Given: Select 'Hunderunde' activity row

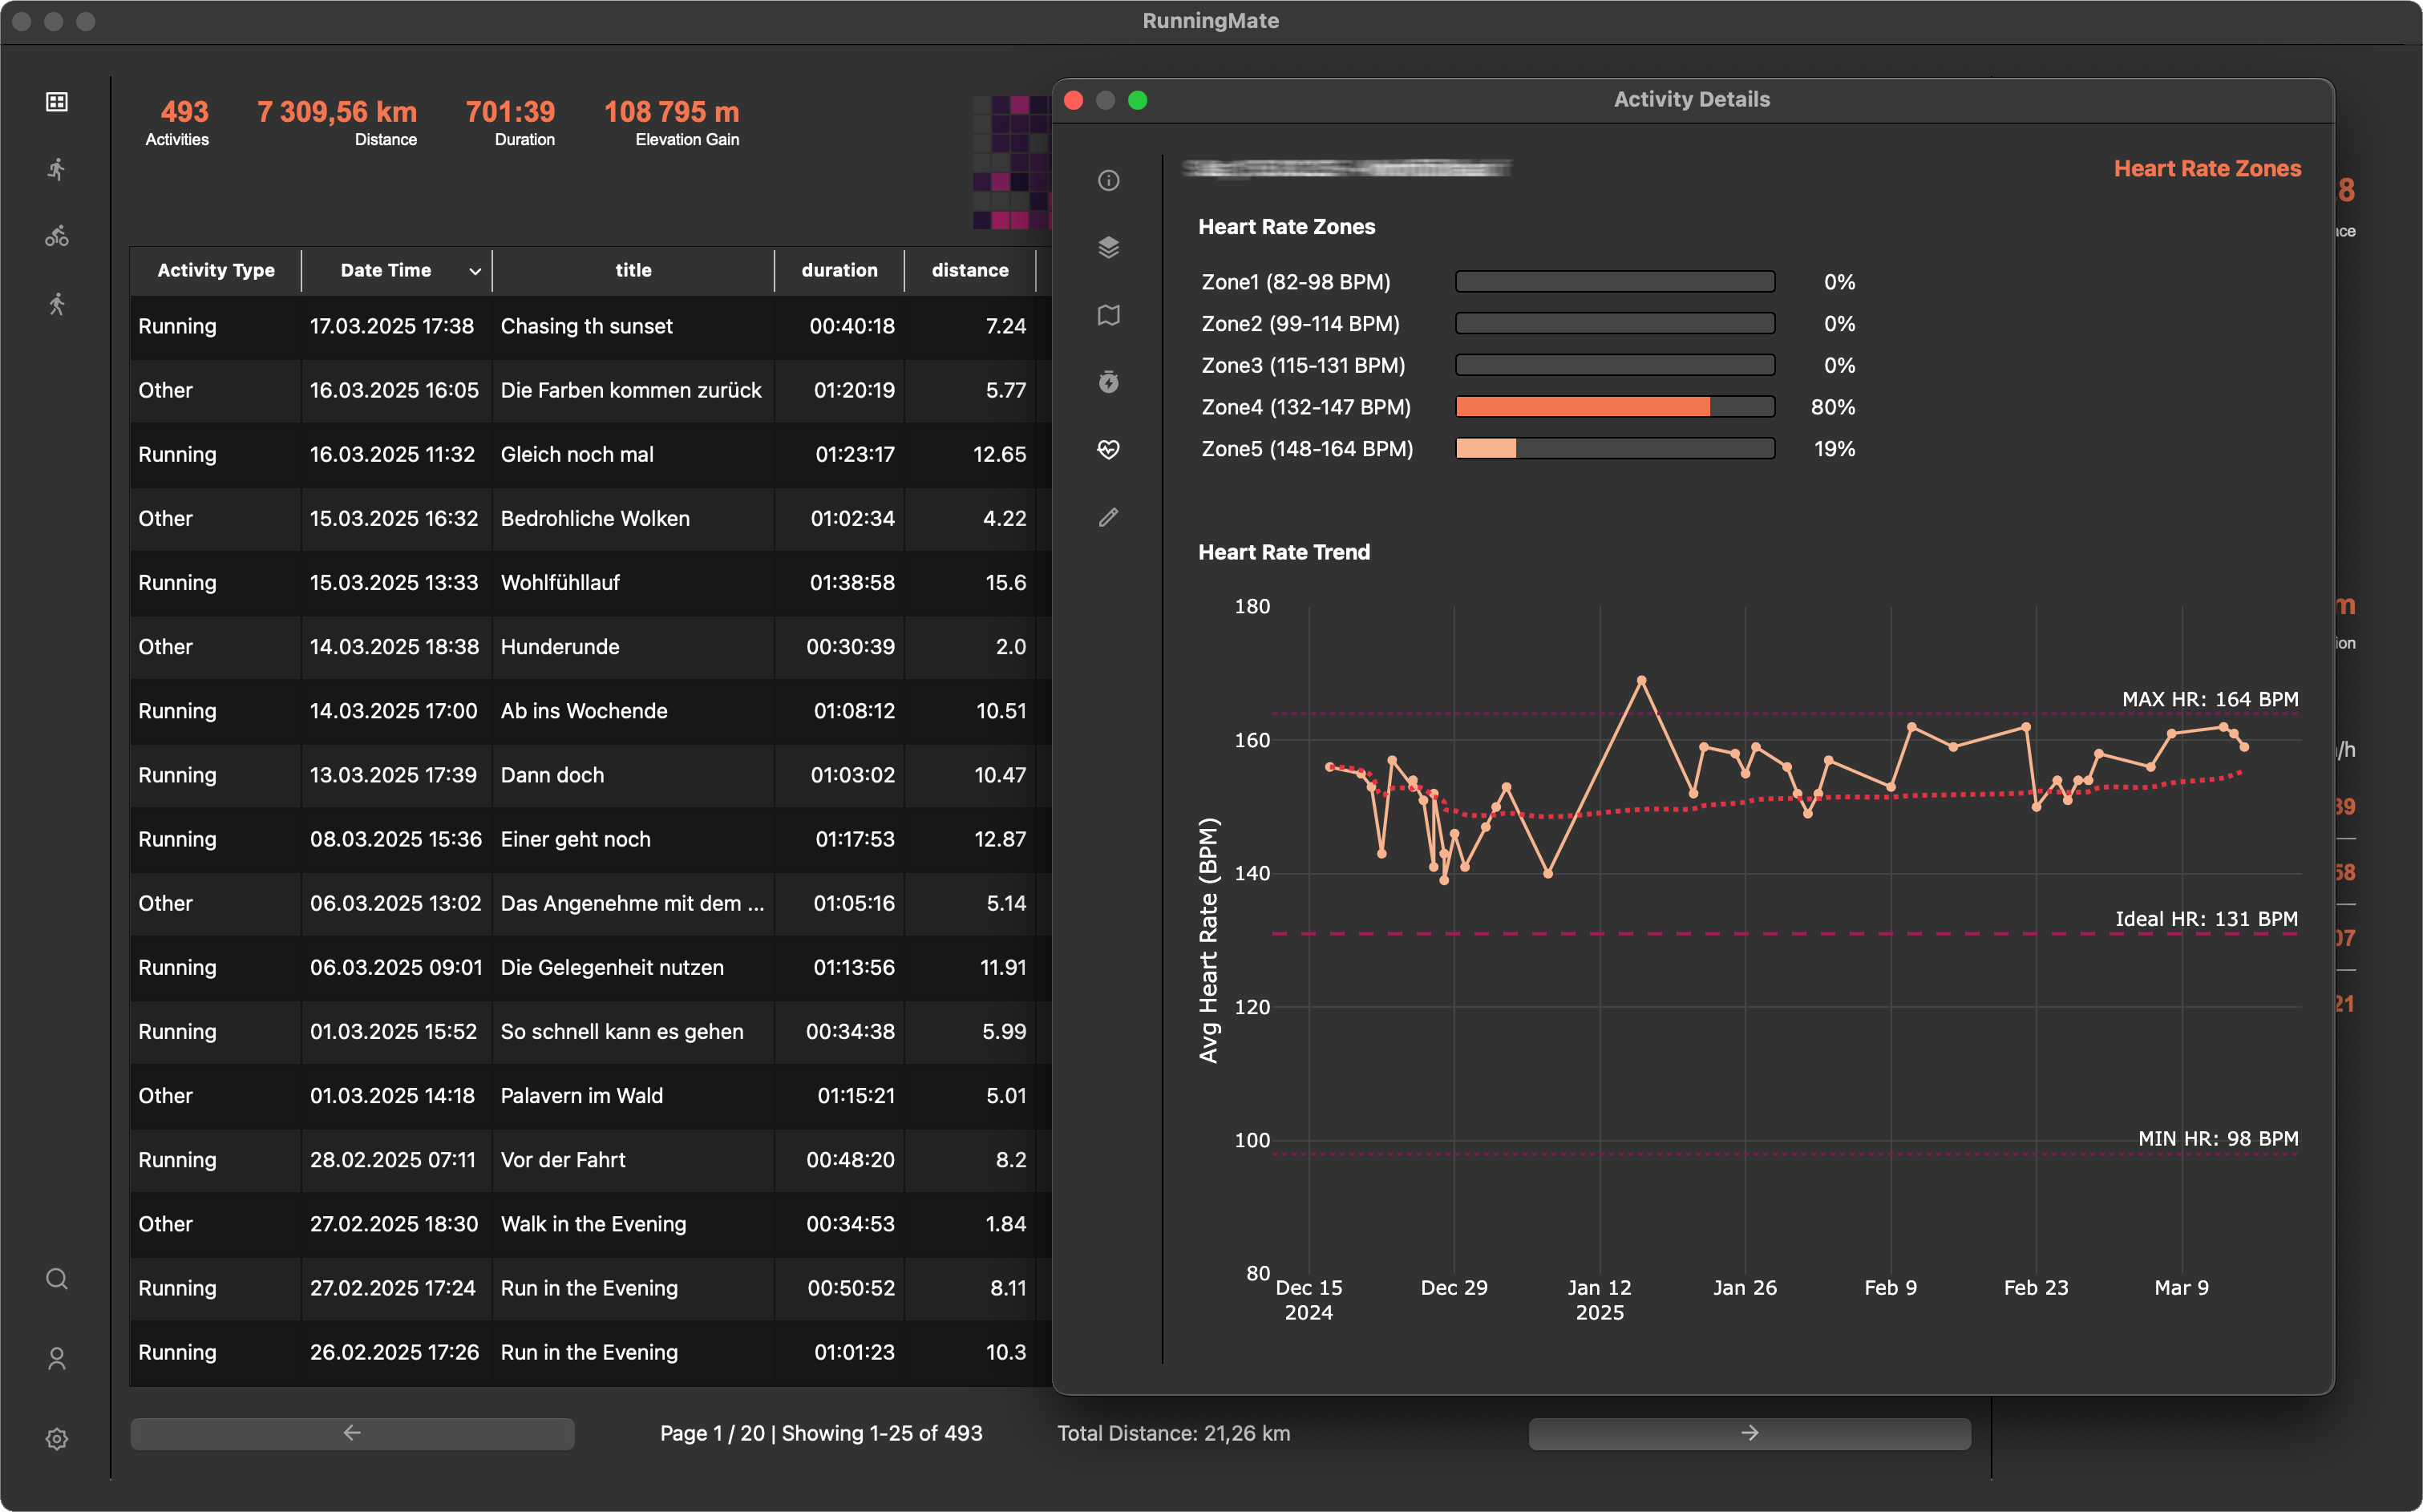Looking at the screenshot, I should coord(590,647).
